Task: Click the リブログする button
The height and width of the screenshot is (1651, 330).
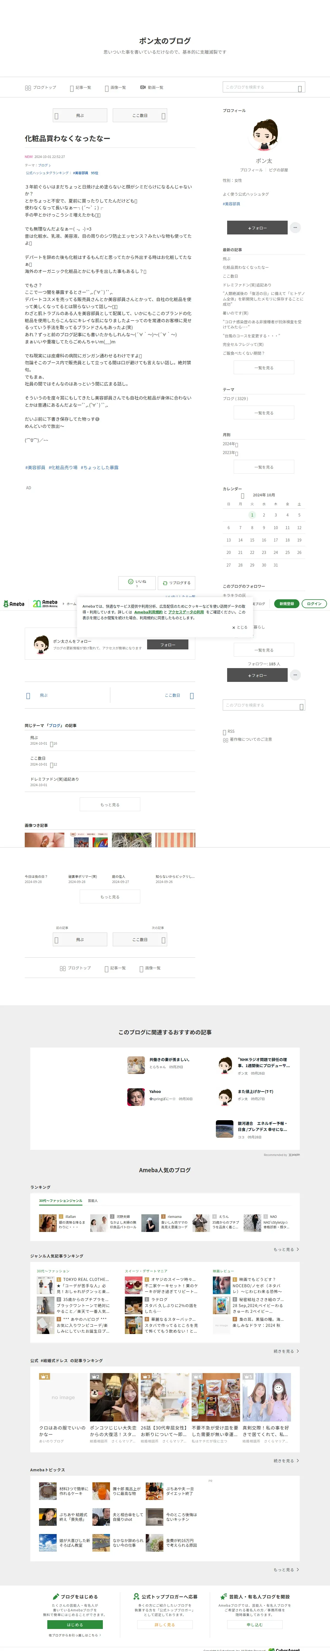Action: 176,583
